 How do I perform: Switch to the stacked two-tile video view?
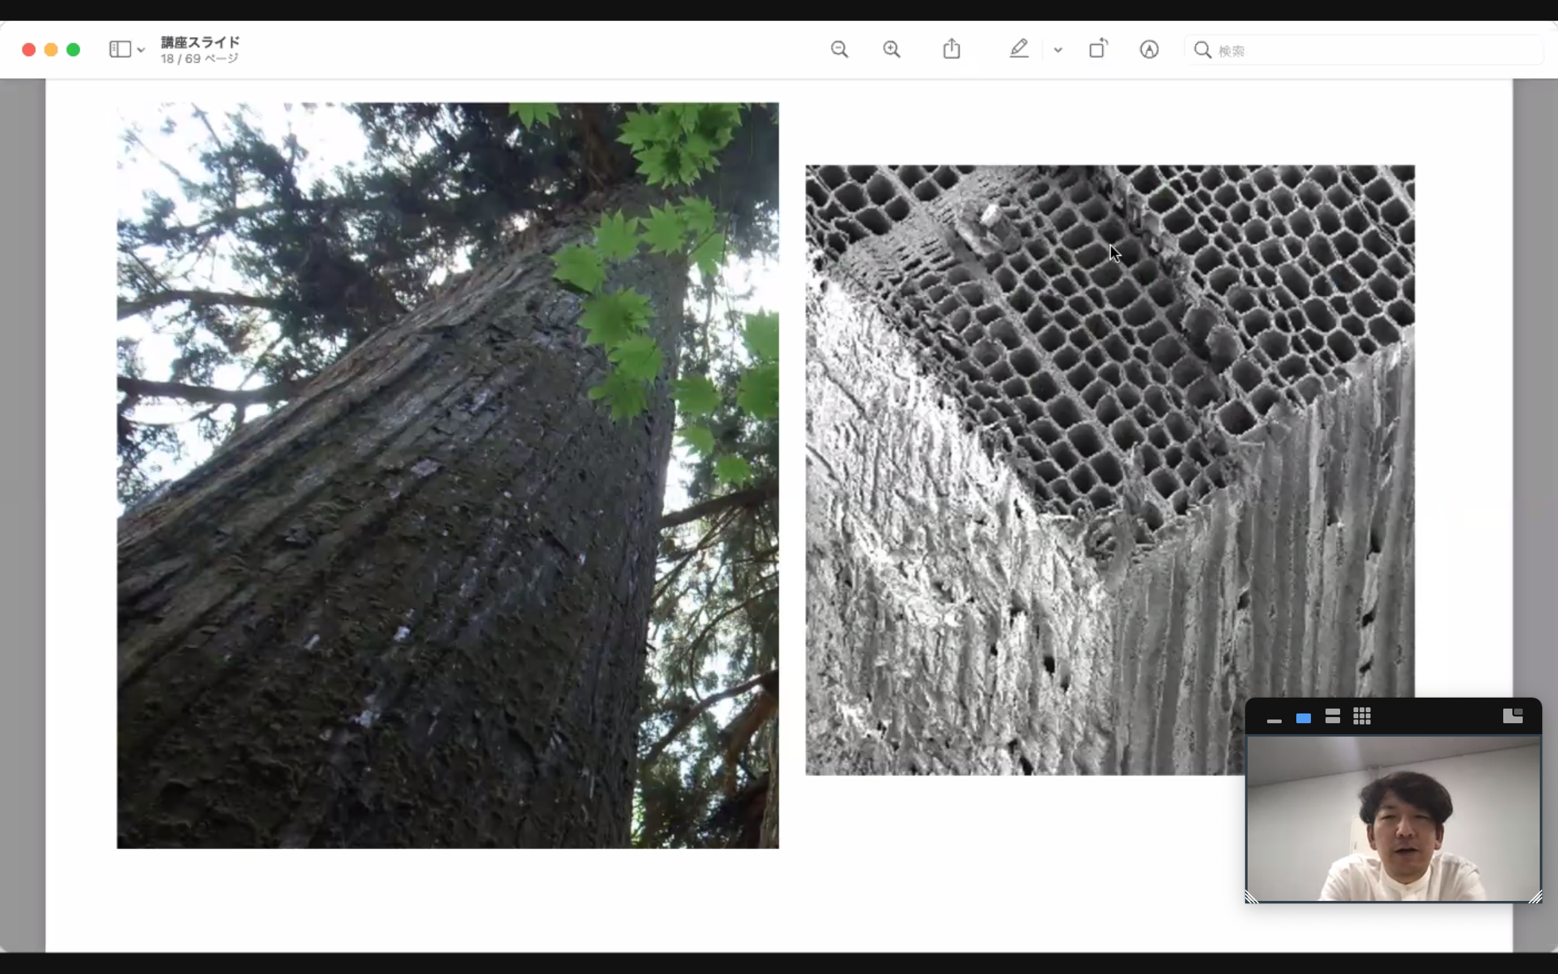(x=1333, y=716)
